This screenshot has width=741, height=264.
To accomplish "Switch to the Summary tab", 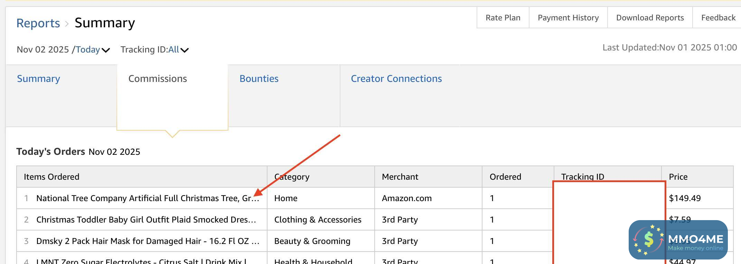I will 38,79.
